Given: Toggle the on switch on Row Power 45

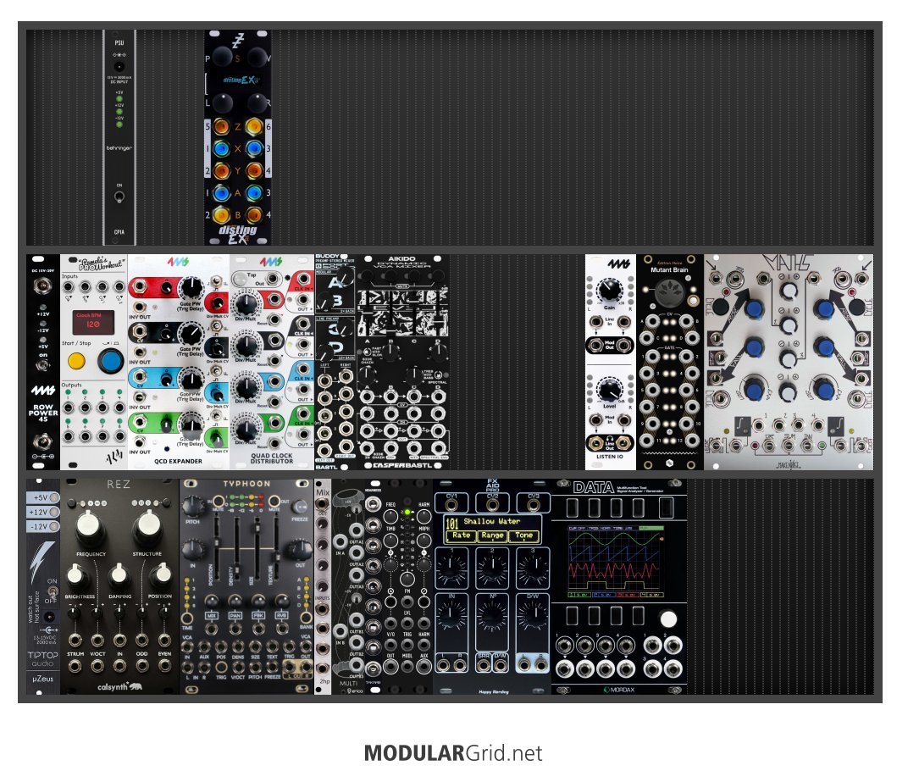Looking at the screenshot, I should pos(43,365).
